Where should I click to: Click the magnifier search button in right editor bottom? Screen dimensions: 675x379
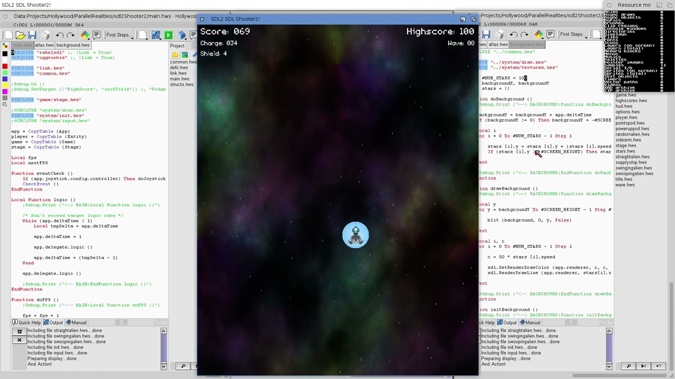pyautogui.click(x=629, y=366)
